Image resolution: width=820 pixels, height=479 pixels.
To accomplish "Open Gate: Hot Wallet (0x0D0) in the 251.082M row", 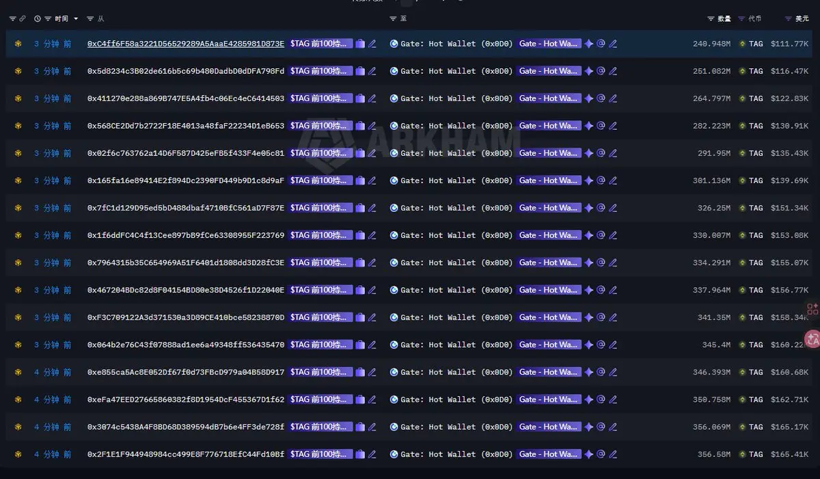I will [456, 71].
